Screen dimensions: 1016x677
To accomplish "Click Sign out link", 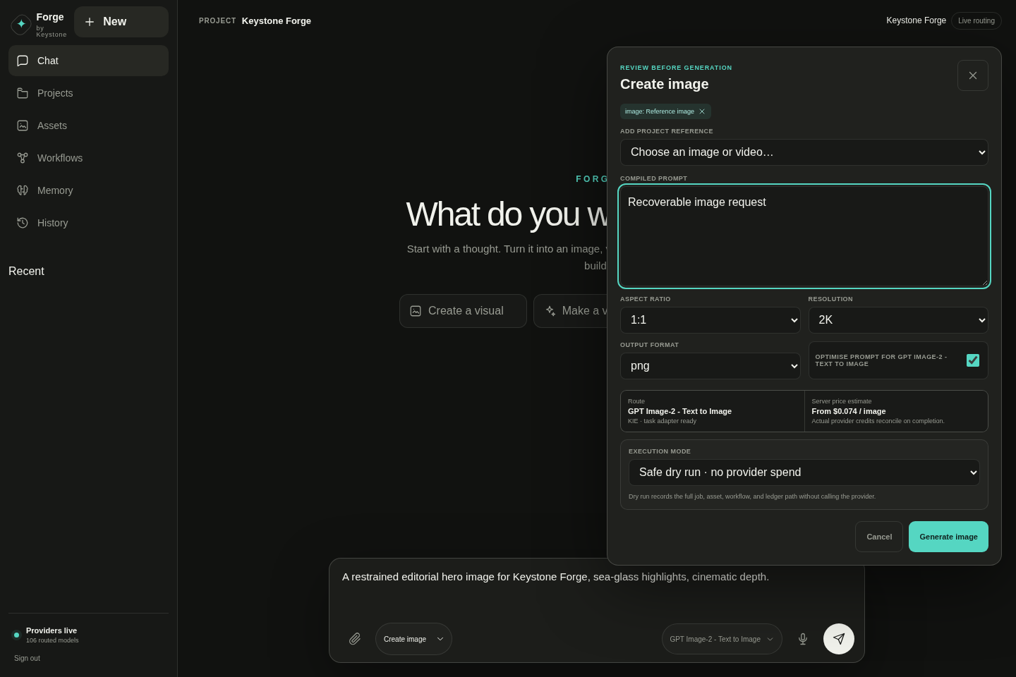I will [x=27, y=658].
